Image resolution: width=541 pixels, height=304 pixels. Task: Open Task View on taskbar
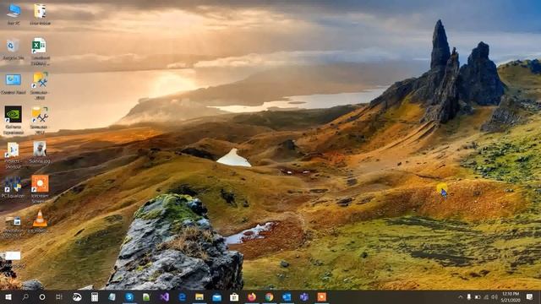pos(59,296)
